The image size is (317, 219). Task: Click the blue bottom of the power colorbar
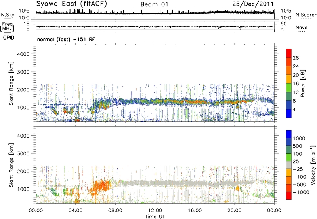(289, 113)
